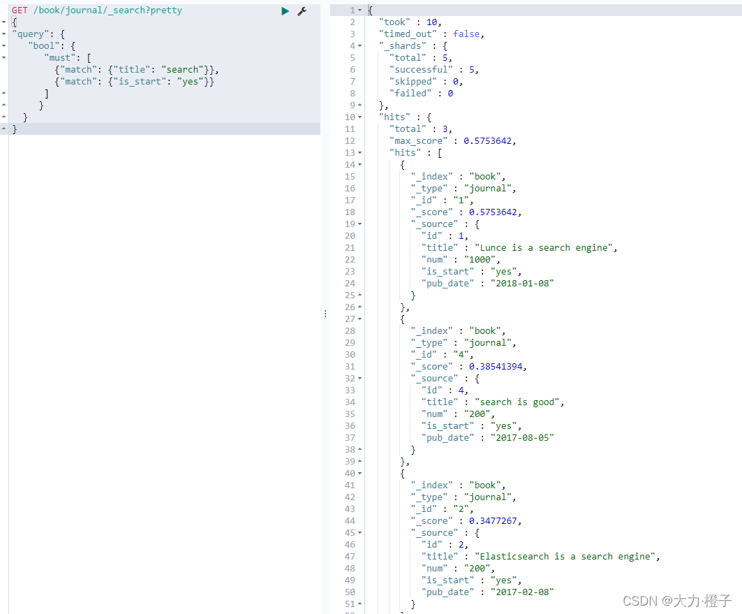The image size is (742, 614).
Task: Collapse second hit object at line 27
Action: pyautogui.click(x=360, y=319)
